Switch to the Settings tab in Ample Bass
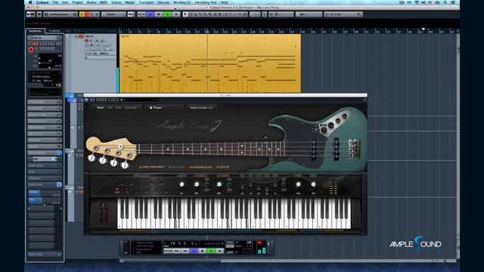Screen dimensions: 484x272 tap(131, 107)
